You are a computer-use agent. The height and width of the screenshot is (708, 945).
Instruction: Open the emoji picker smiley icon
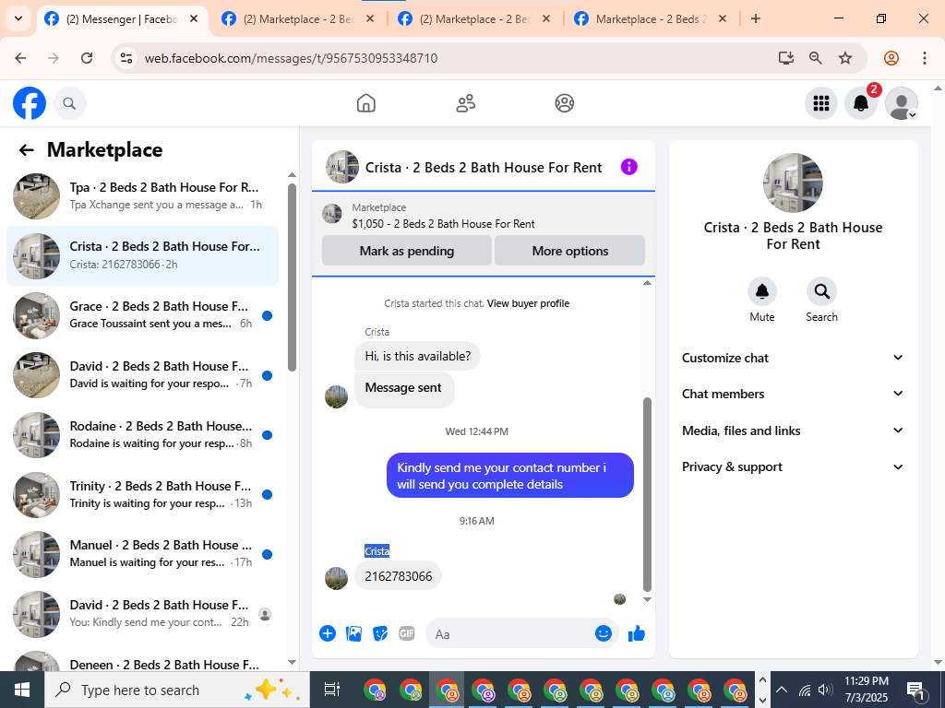[x=604, y=633]
